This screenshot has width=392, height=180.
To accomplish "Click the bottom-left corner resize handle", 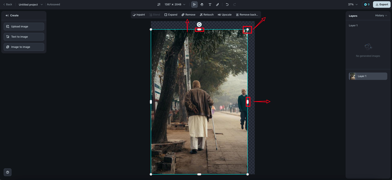I will click(151, 174).
